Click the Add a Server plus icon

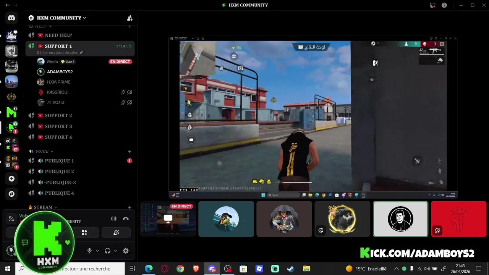point(11,179)
